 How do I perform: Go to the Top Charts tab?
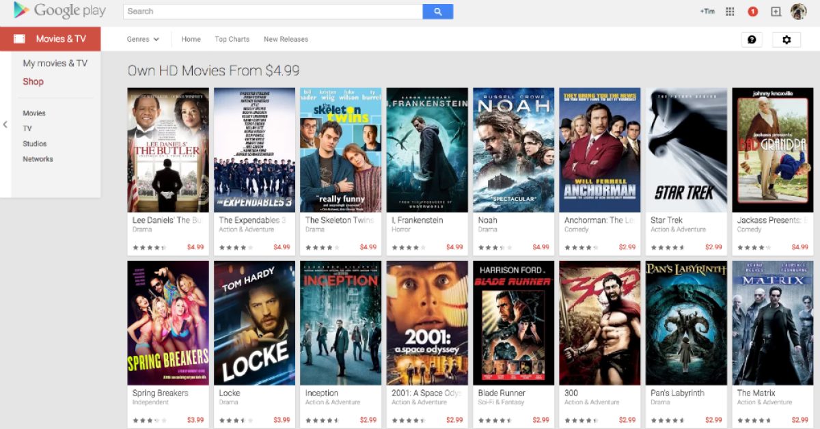click(232, 40)
